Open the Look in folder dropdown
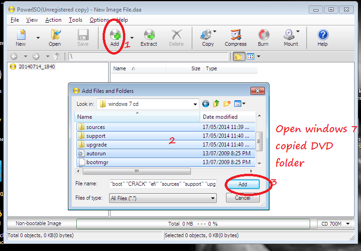 coord(195,104)
